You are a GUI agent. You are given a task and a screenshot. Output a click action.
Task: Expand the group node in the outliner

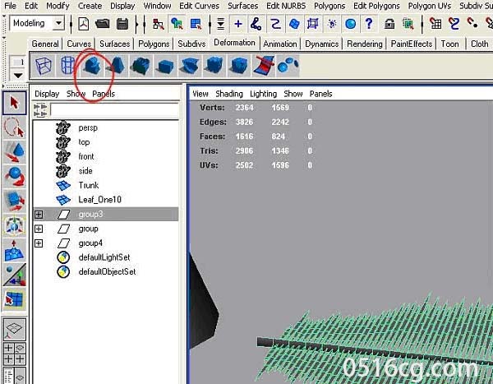click(39, 229)
